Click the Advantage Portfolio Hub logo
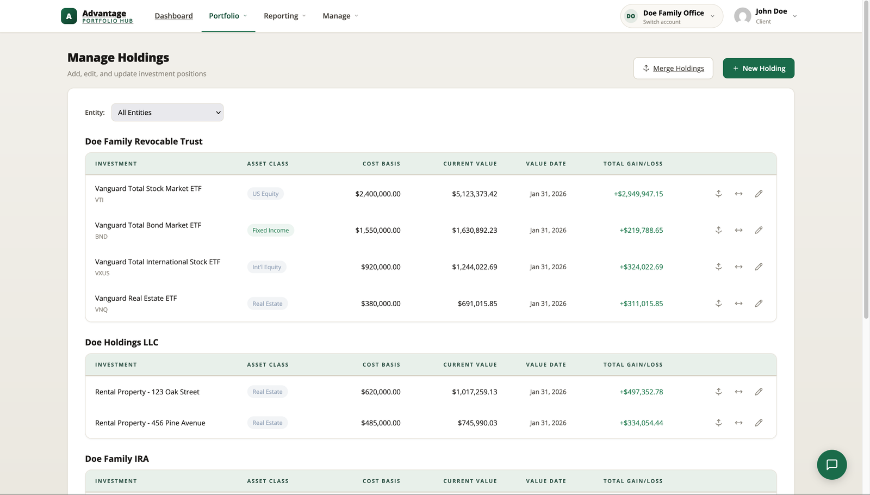 point(97,16)
